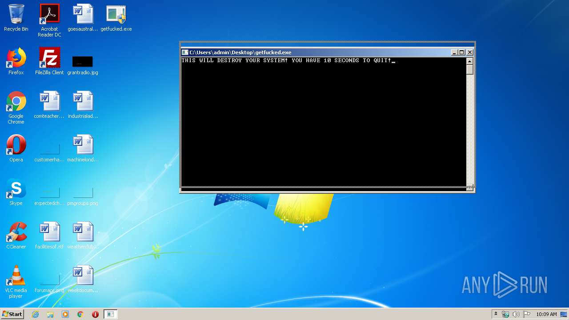Maximize the console window
The height and width of the screenshot is (320, 569).
pyautogui.click(x=462, y=52)
